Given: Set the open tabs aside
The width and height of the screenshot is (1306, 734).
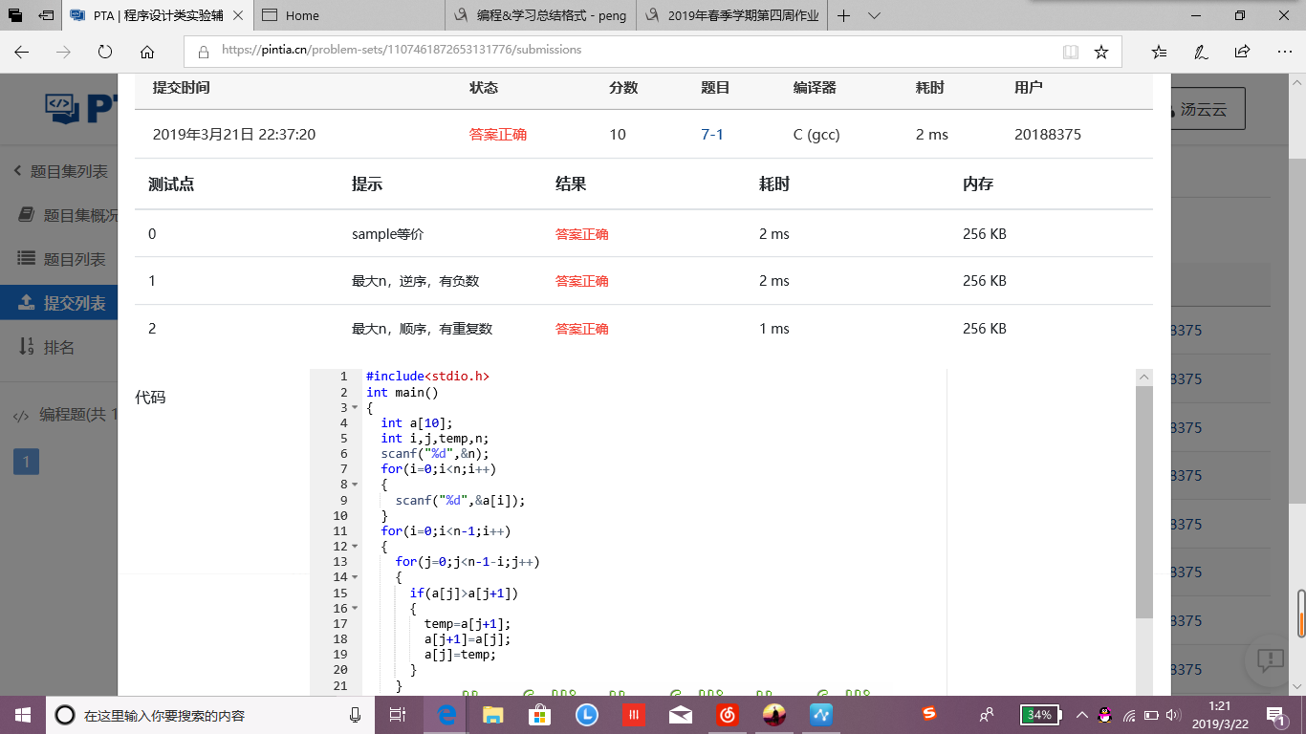Looking at the screenshot, I should pos(46,15).
